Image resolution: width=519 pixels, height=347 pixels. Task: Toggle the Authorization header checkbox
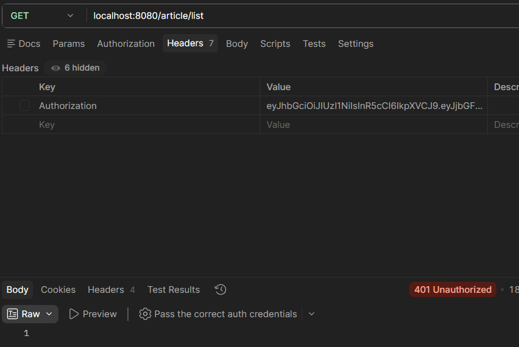(24, 105)
